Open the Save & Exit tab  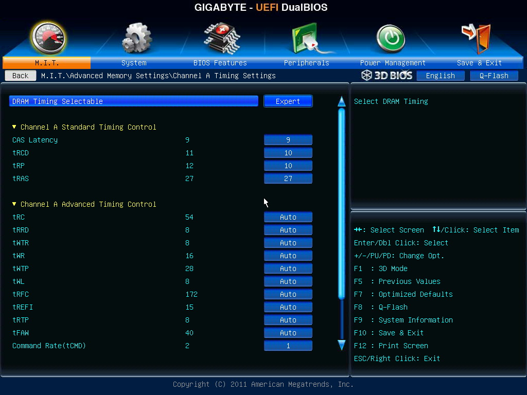click(x=479, y=63)
